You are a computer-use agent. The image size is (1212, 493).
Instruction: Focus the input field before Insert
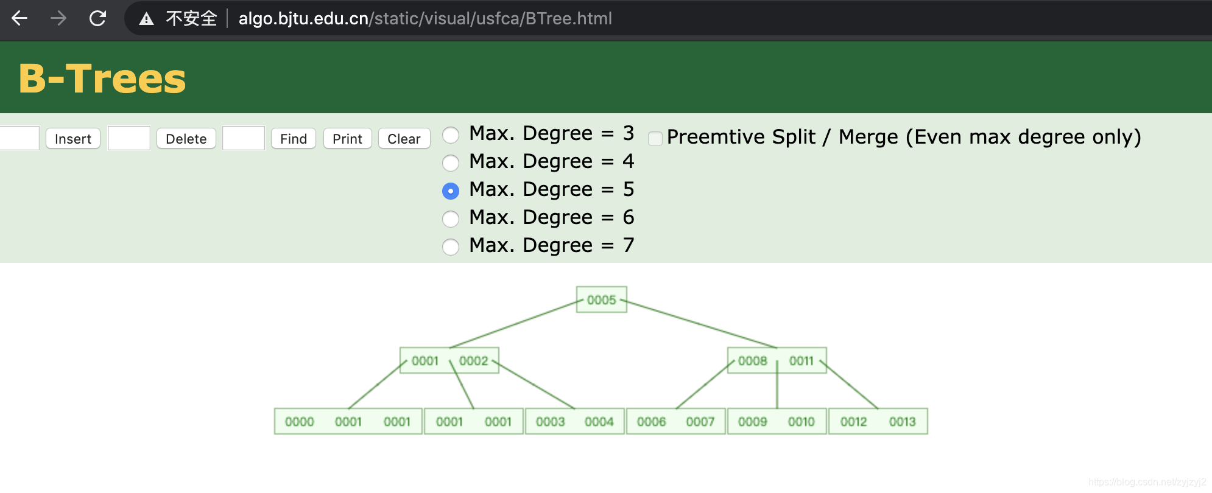coord(19,138)
